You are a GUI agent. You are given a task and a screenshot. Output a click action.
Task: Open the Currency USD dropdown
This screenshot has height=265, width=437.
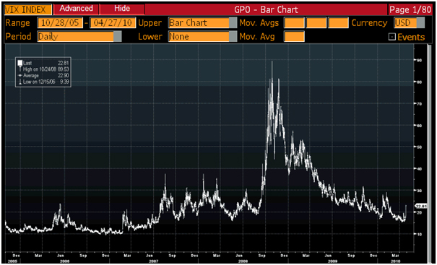point(410,23)
